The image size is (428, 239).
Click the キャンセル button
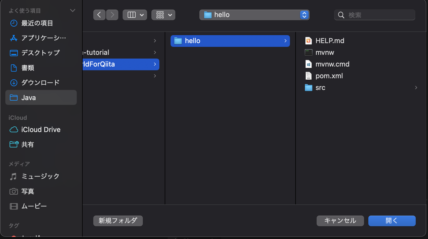(x=340, y=221)
